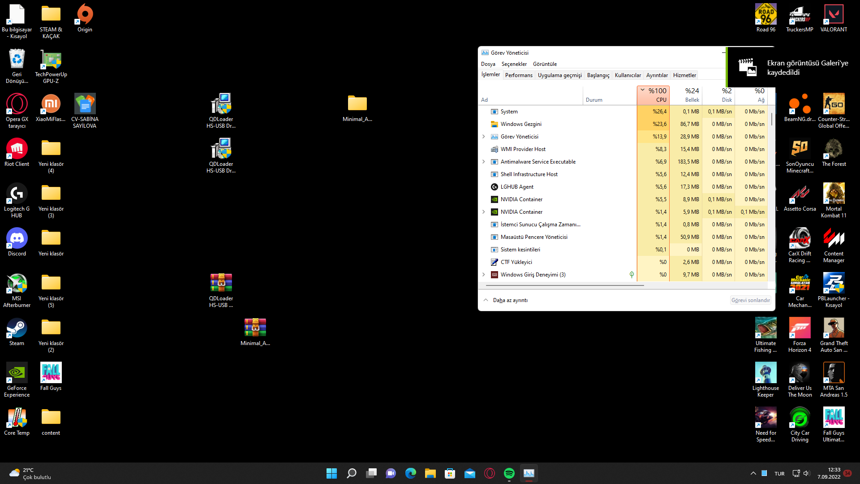Open XiaoMiFlash desktop icon
Screen dimensions: 860x484
(x=51, y=108)
